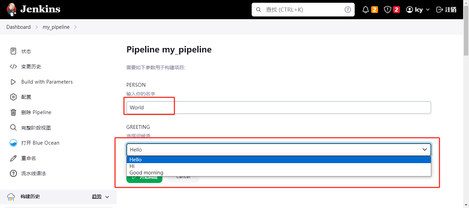Screen dimensions: 469x208
Task: Click the PERSON name input field
Action: (x=278, y=108)
